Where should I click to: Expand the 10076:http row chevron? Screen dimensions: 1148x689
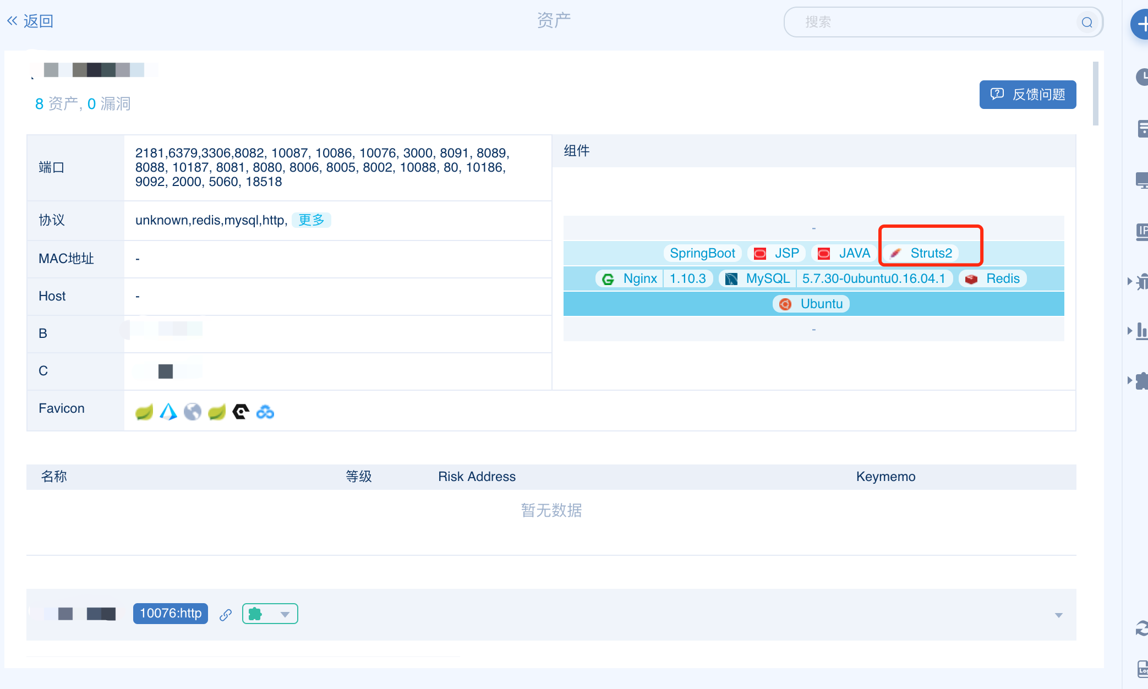coord(1058,615)
